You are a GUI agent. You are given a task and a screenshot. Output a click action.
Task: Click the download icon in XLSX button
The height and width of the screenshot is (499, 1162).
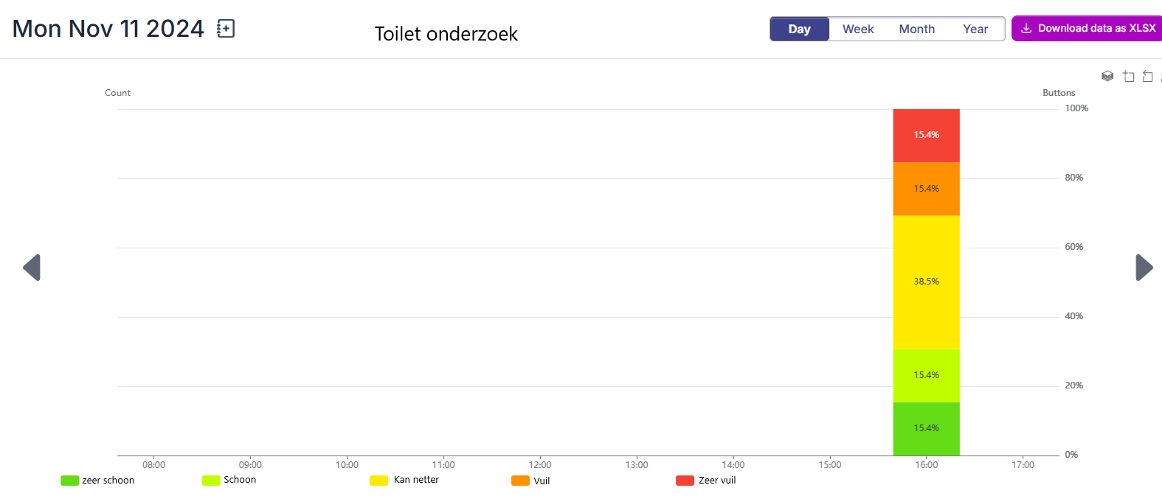pyautogui.click(x=1026, y=29)
